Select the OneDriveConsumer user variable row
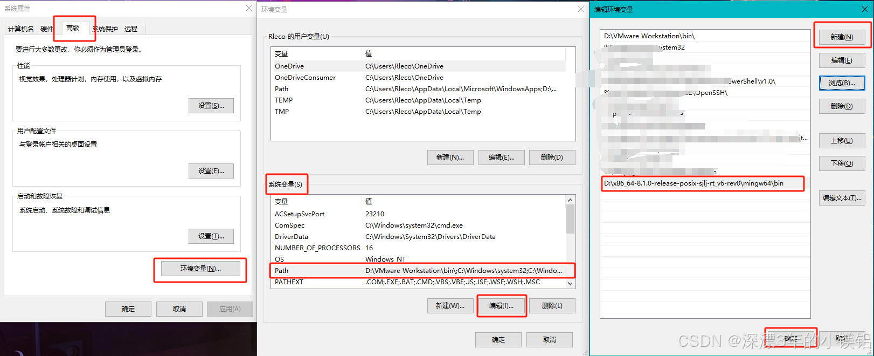 coord(420,78)
